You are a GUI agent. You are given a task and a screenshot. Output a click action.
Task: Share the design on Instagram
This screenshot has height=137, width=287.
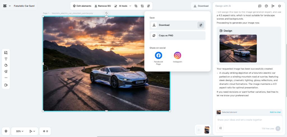pos(177,55)
